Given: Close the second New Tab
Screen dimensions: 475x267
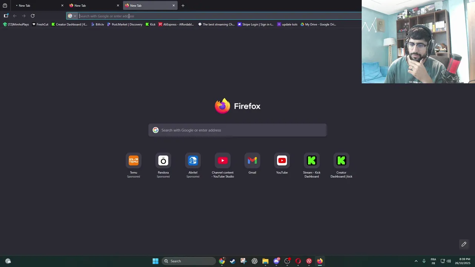Looking at the screenshot, I should 118,6.
